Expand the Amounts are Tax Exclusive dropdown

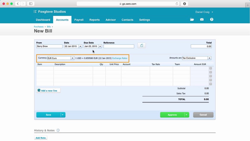click(x=209, y=58)
